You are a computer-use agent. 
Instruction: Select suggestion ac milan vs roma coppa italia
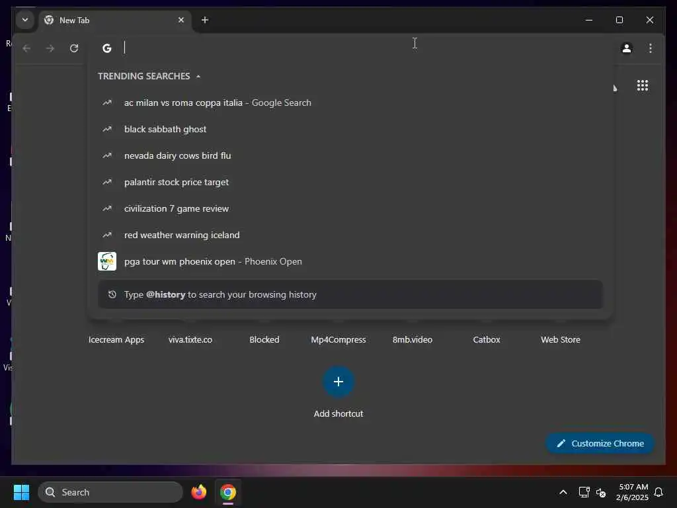pyautogui.click(x=350, y=103)
